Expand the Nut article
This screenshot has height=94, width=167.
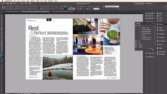pos(138,43)
